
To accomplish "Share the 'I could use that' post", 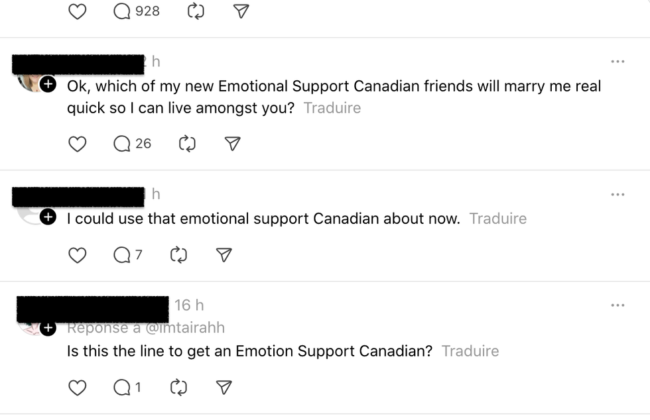I will click(x=224, y=255).
